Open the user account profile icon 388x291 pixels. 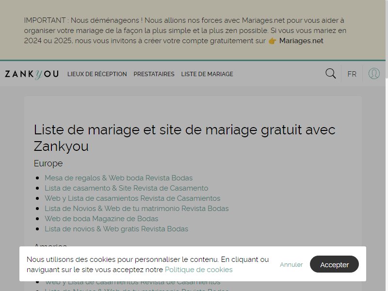pos(374,74)
